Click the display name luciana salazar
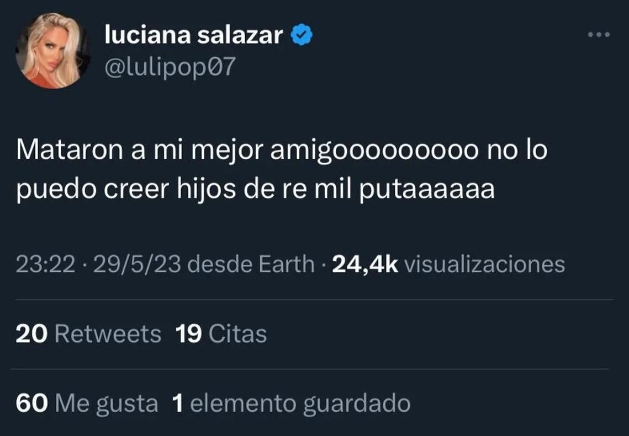Screen dimensions: 629x436 click(x=194, y=36)
